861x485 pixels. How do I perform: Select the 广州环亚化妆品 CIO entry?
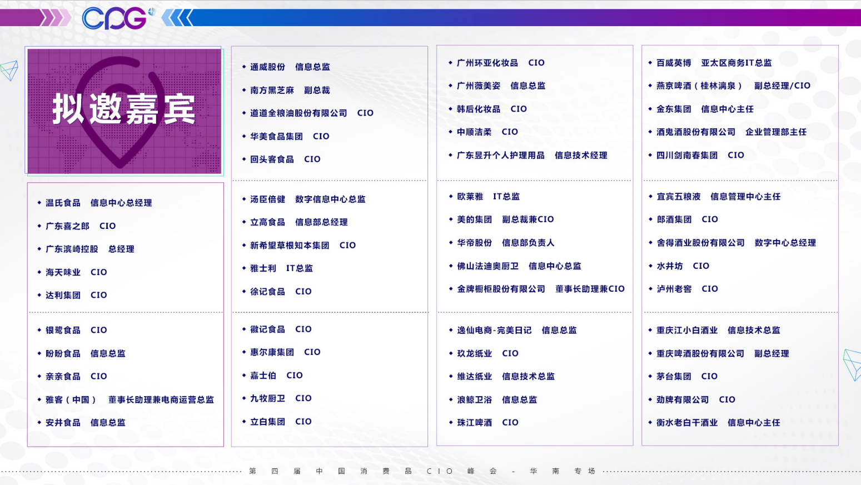coord(501,63)
